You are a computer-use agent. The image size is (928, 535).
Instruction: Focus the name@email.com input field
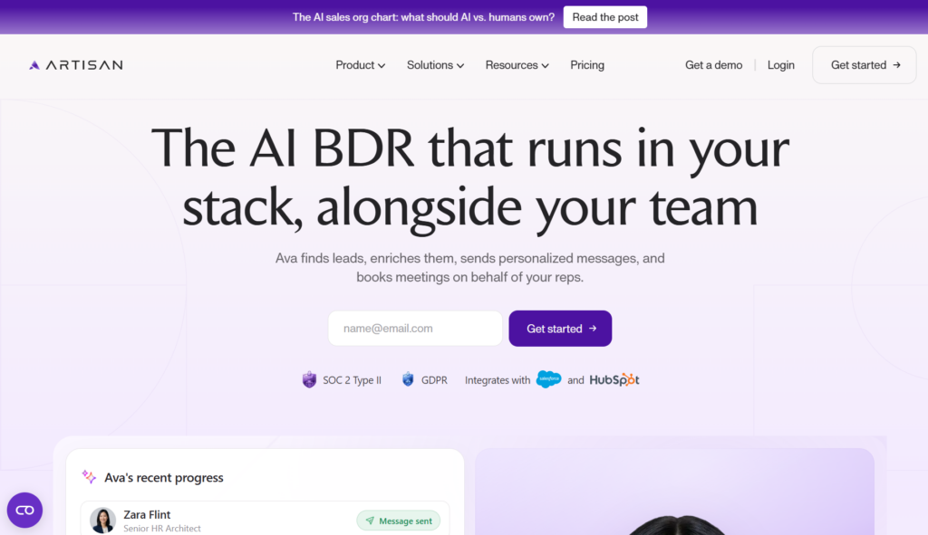(x=415, y=328)
